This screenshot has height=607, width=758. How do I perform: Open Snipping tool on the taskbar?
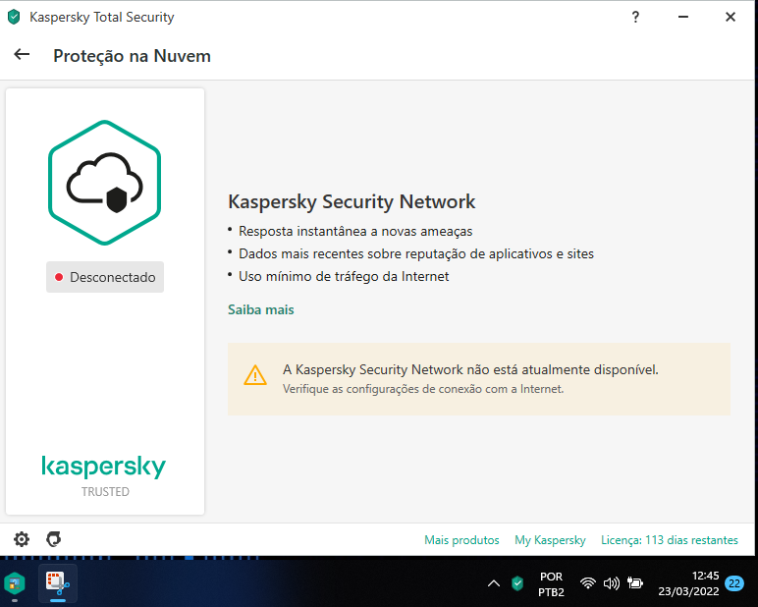pyautogui.click(x=58, y=583)
